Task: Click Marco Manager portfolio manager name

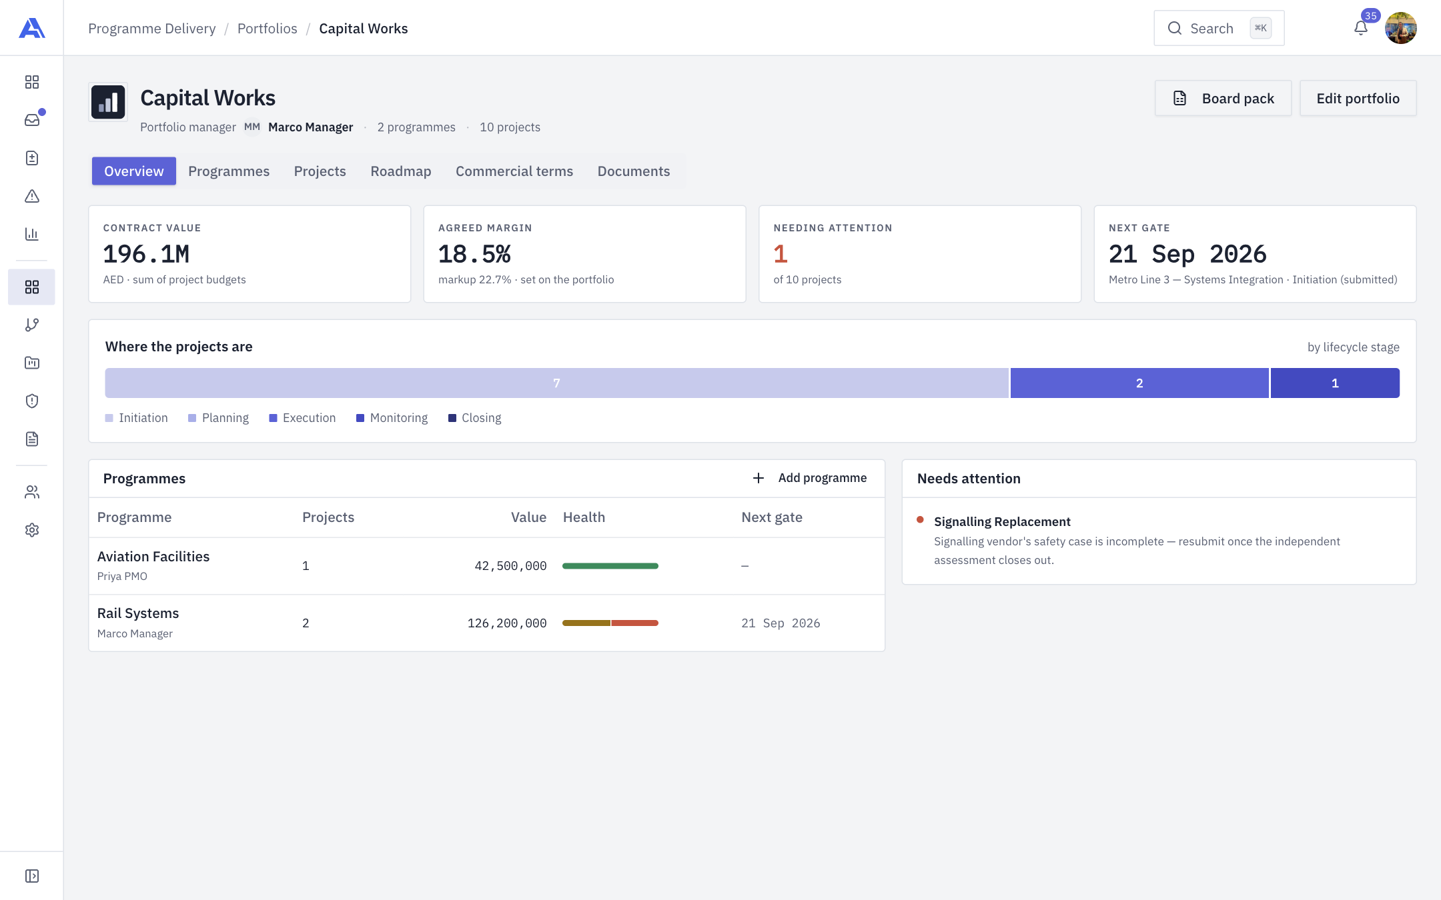Action: tap(311, 127)
